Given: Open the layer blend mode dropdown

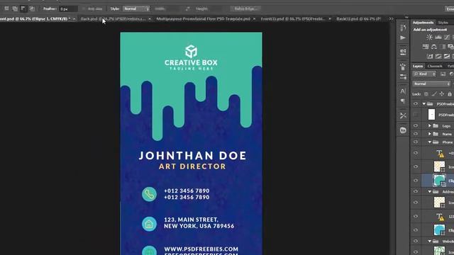Looking at the screenshot, I should click(431, 84).
